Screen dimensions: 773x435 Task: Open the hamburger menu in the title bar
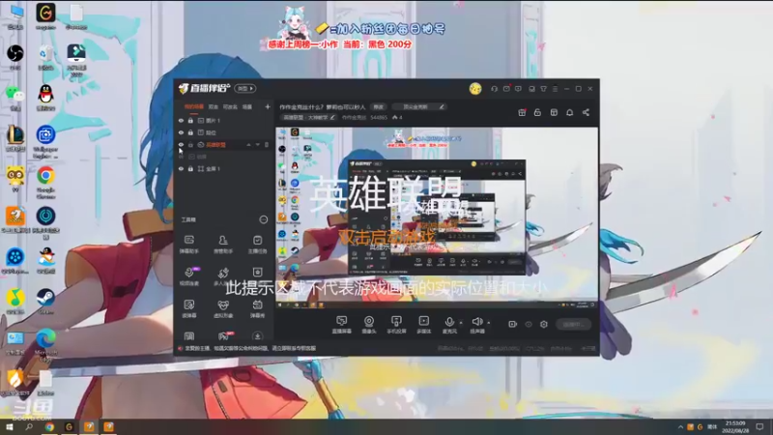pos(555,89)
